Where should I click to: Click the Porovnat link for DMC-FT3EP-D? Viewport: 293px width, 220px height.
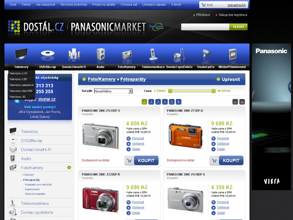point(223,138)
